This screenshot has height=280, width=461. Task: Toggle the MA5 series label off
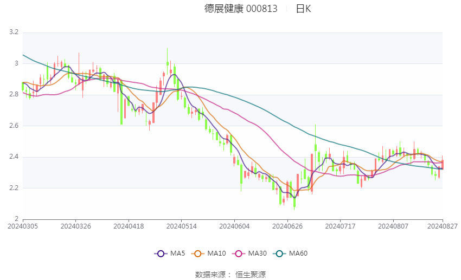(x=177, y=253)
